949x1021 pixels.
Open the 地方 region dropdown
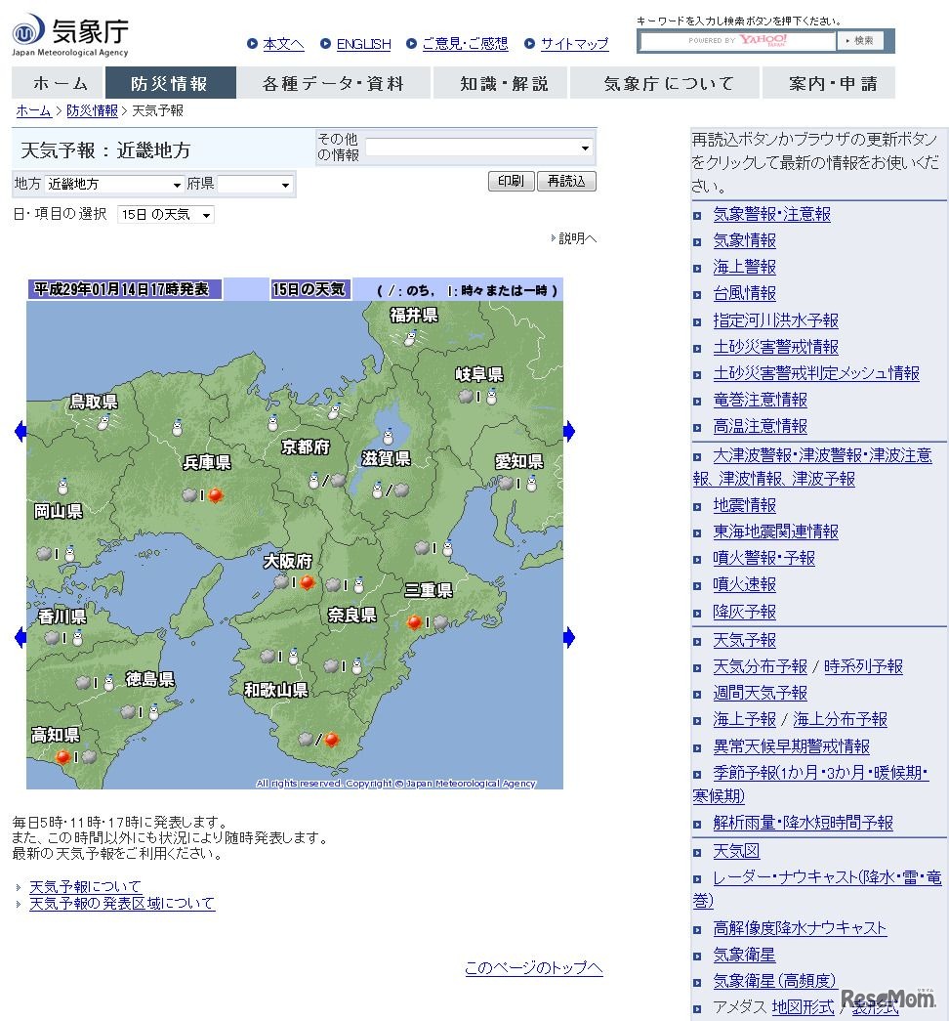pyautogui.click(x=114, y=185)
